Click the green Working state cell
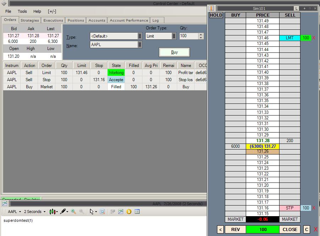Image resolution: width=320 pixels, height=236 pixels. click(116, 73)
